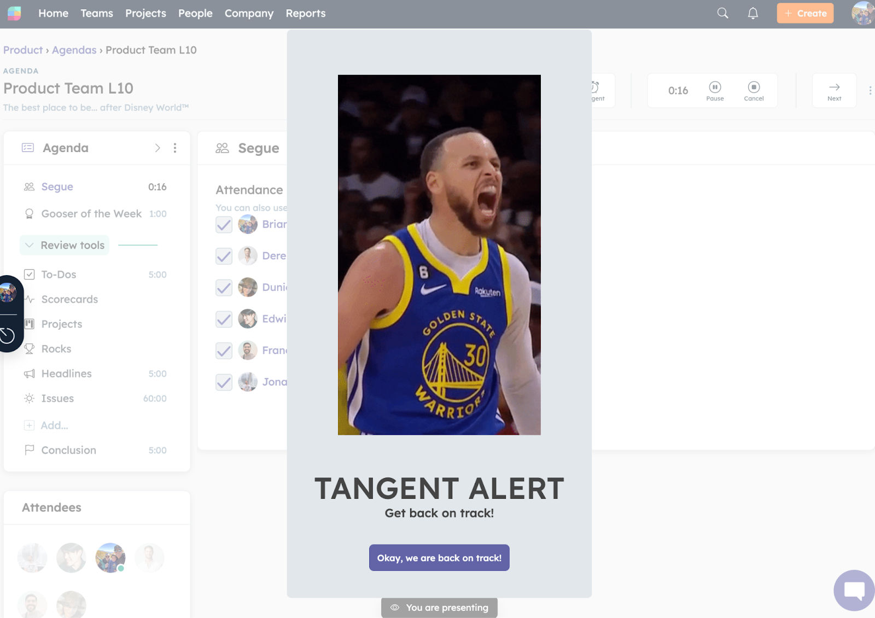Click the side widget history clock icon
This screenshot has width=875, height=618.
coord(7,335)
